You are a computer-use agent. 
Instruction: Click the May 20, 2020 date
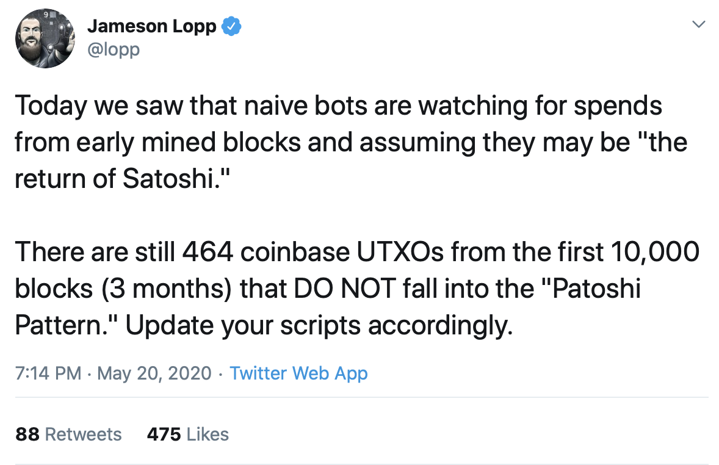point(154,373)
